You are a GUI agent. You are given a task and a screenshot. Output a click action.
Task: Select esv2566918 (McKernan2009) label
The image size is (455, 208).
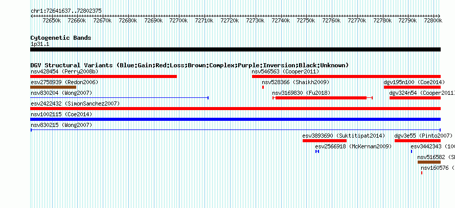pyautogui.click(x=353, y=147)
